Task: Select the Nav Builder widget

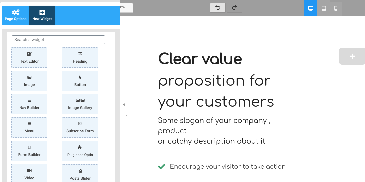Action: tap(29, 104)
